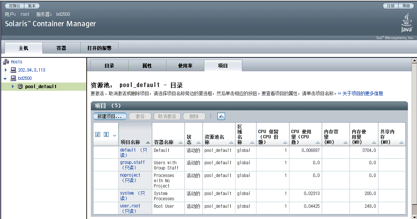Click the select-all checkmark icon in table header
The image size is (417, 219).
tap(97, 134)
